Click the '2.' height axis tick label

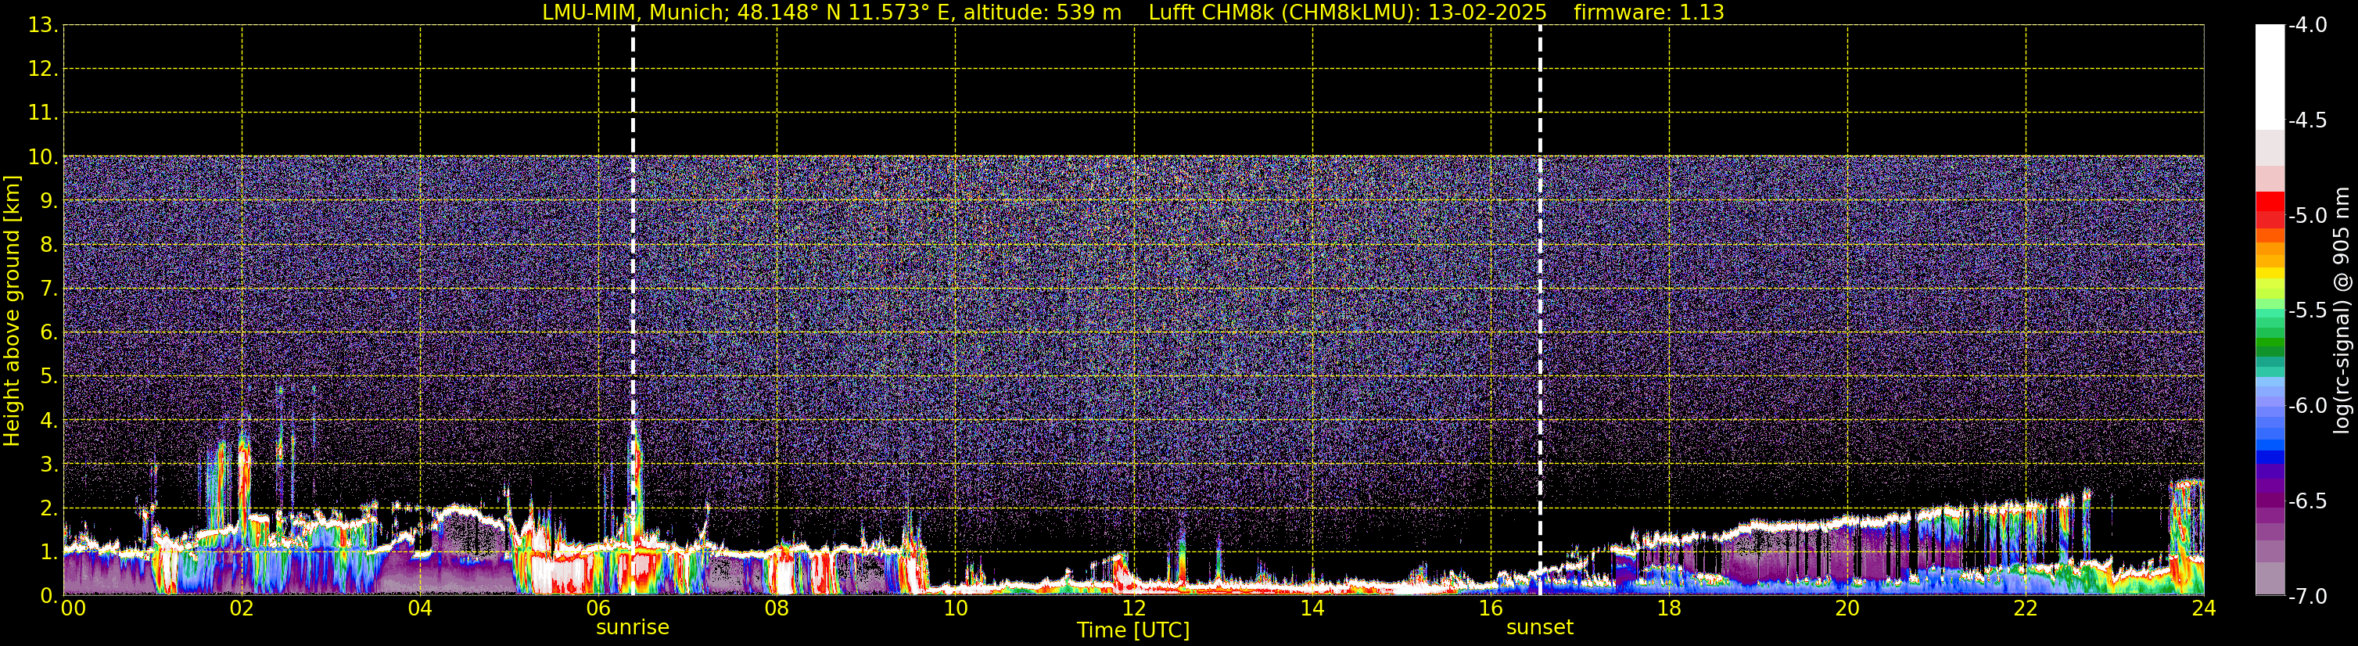click(48, 509)
